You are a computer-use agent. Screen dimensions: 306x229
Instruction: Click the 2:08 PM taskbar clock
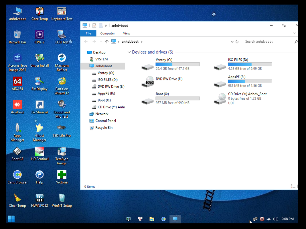[x=287, y=219]
